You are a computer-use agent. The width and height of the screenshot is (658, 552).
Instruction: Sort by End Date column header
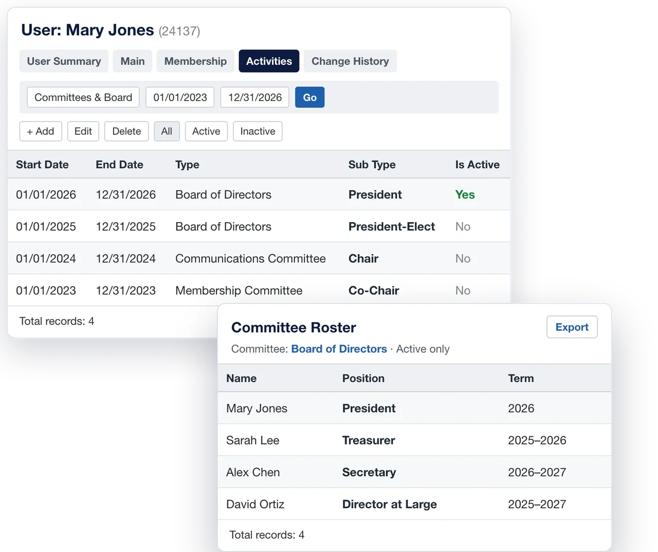coord(119,165)
